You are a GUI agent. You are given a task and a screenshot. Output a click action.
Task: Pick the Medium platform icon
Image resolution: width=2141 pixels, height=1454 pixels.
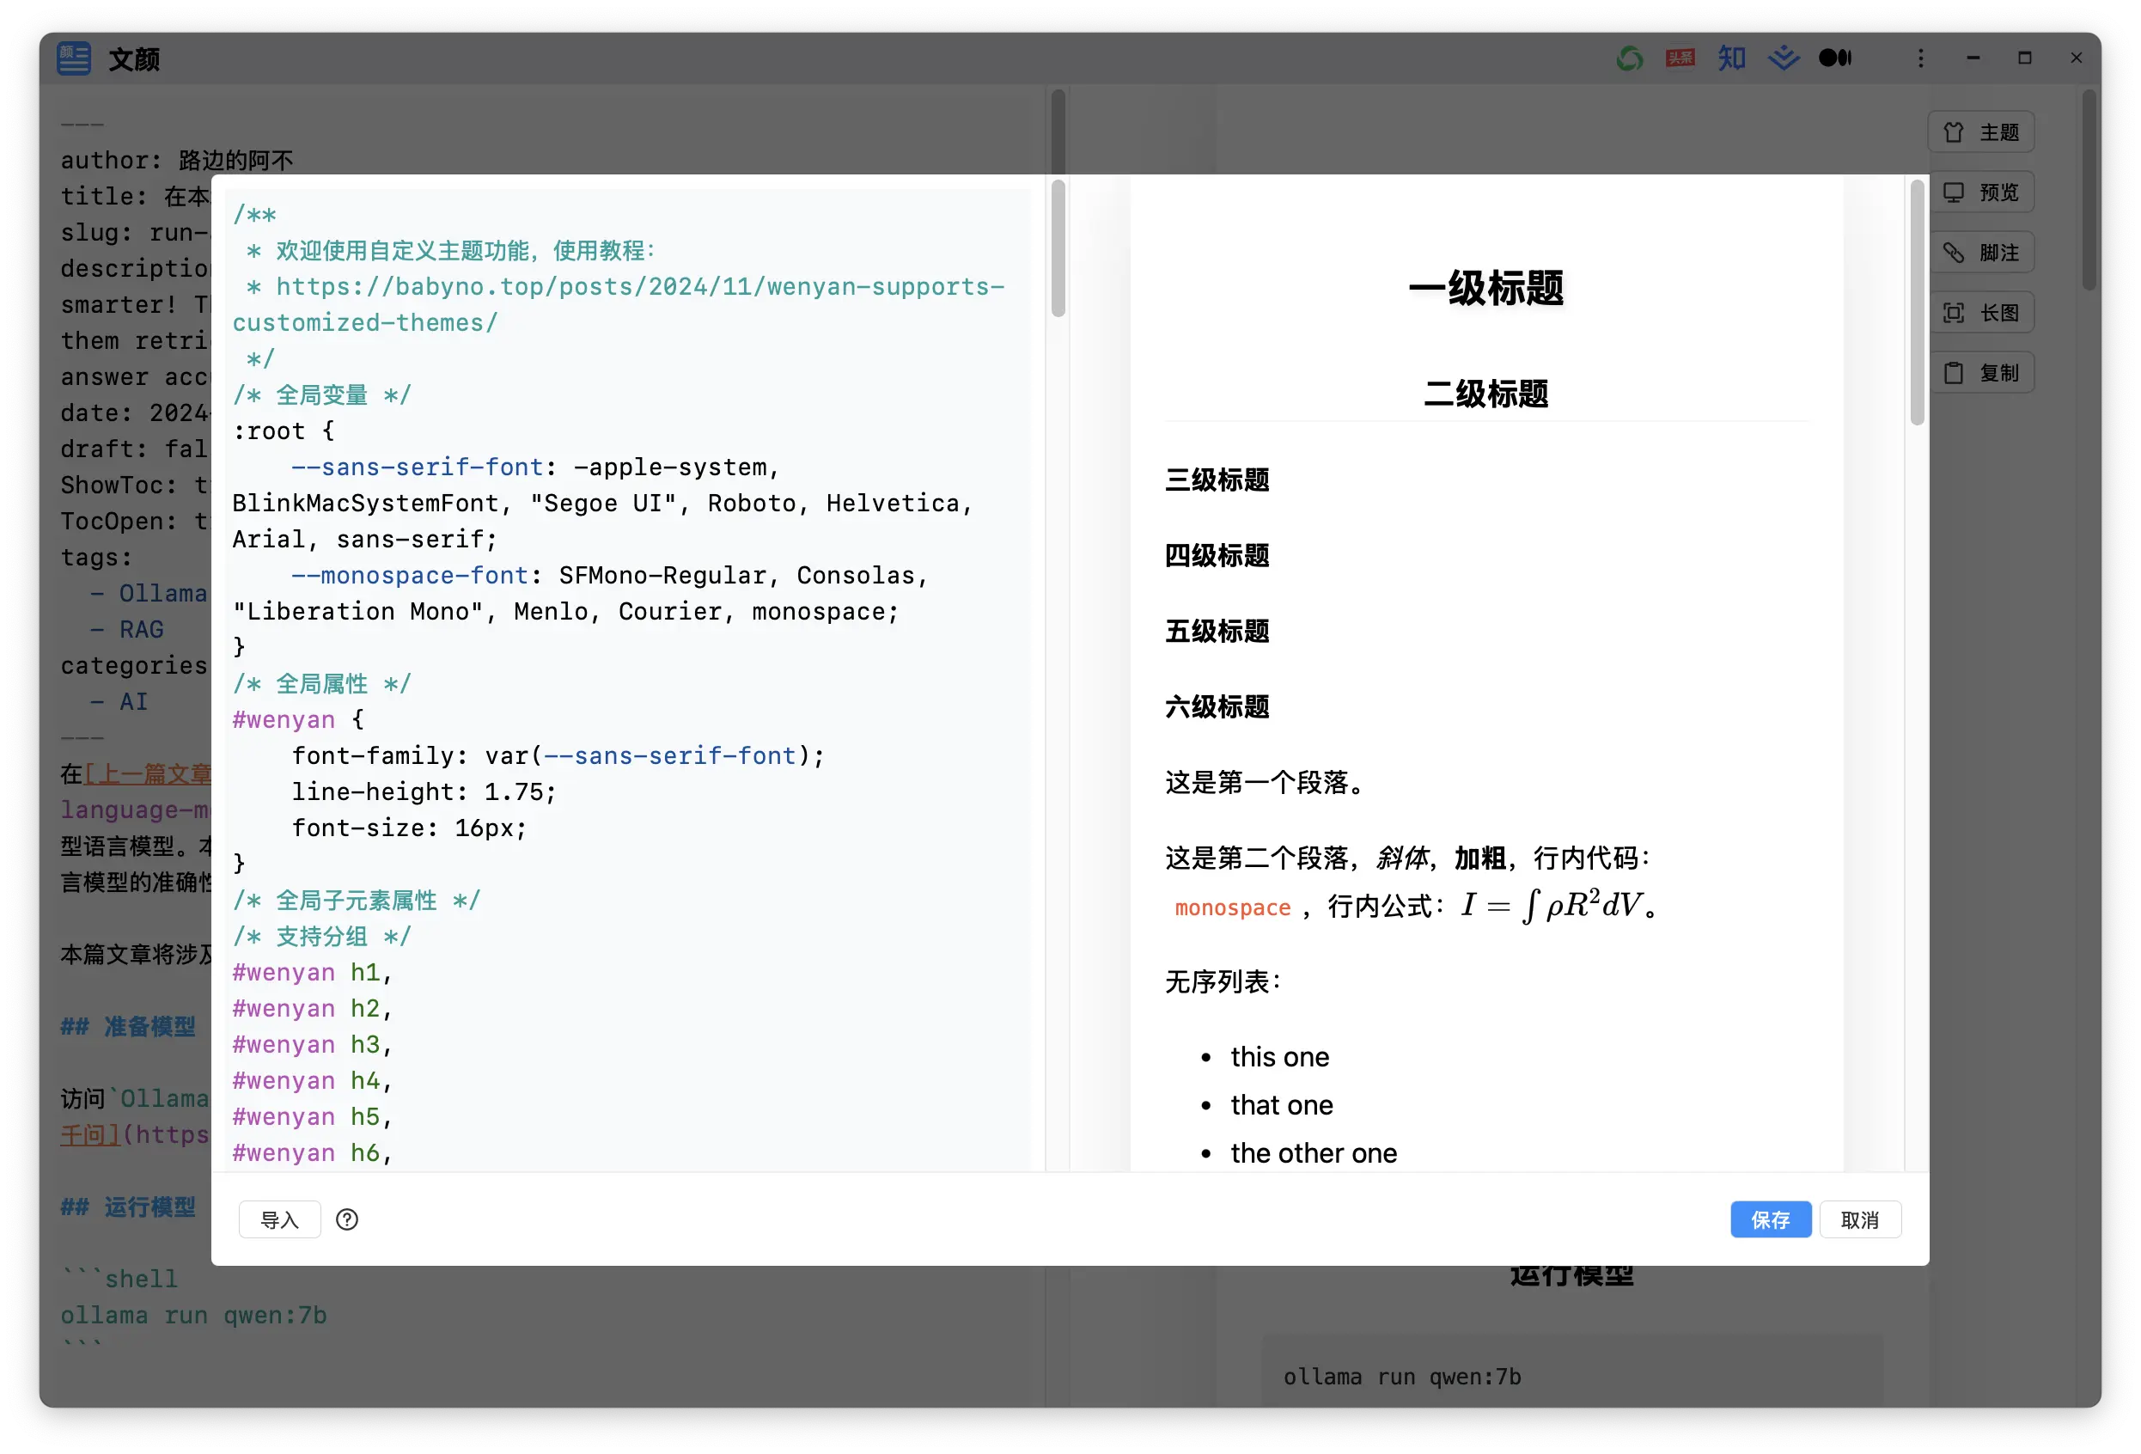[x=1835, y=58]
